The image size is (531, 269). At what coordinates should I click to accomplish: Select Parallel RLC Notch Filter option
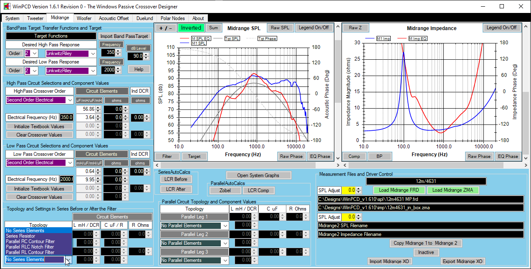point(30,247)
